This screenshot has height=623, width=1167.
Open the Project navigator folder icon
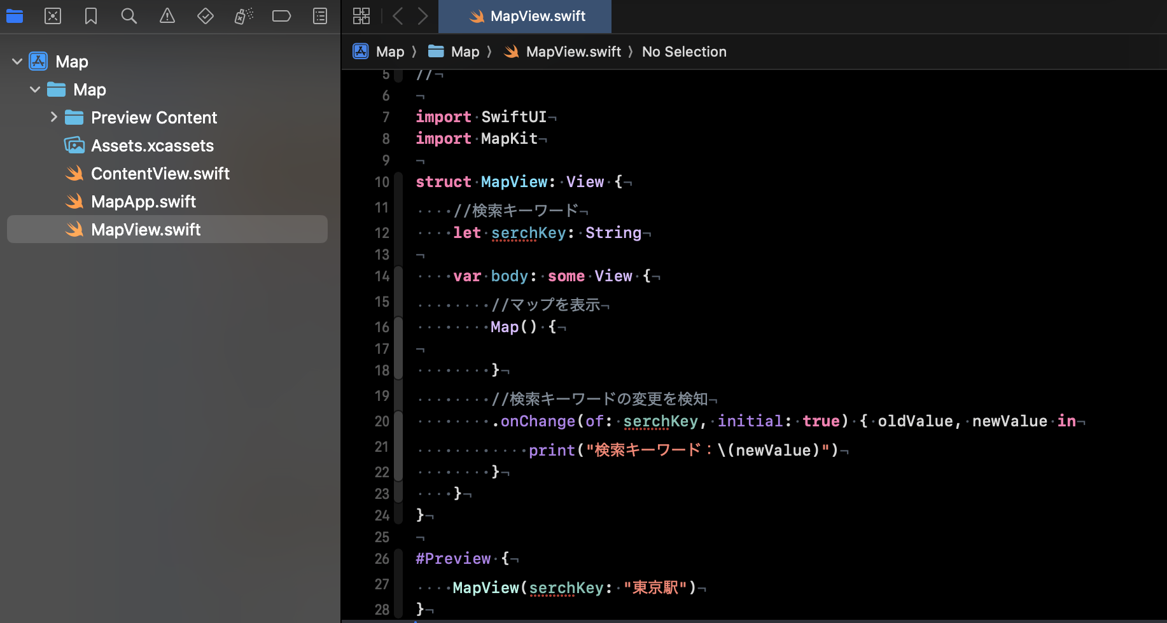point(15,17)
